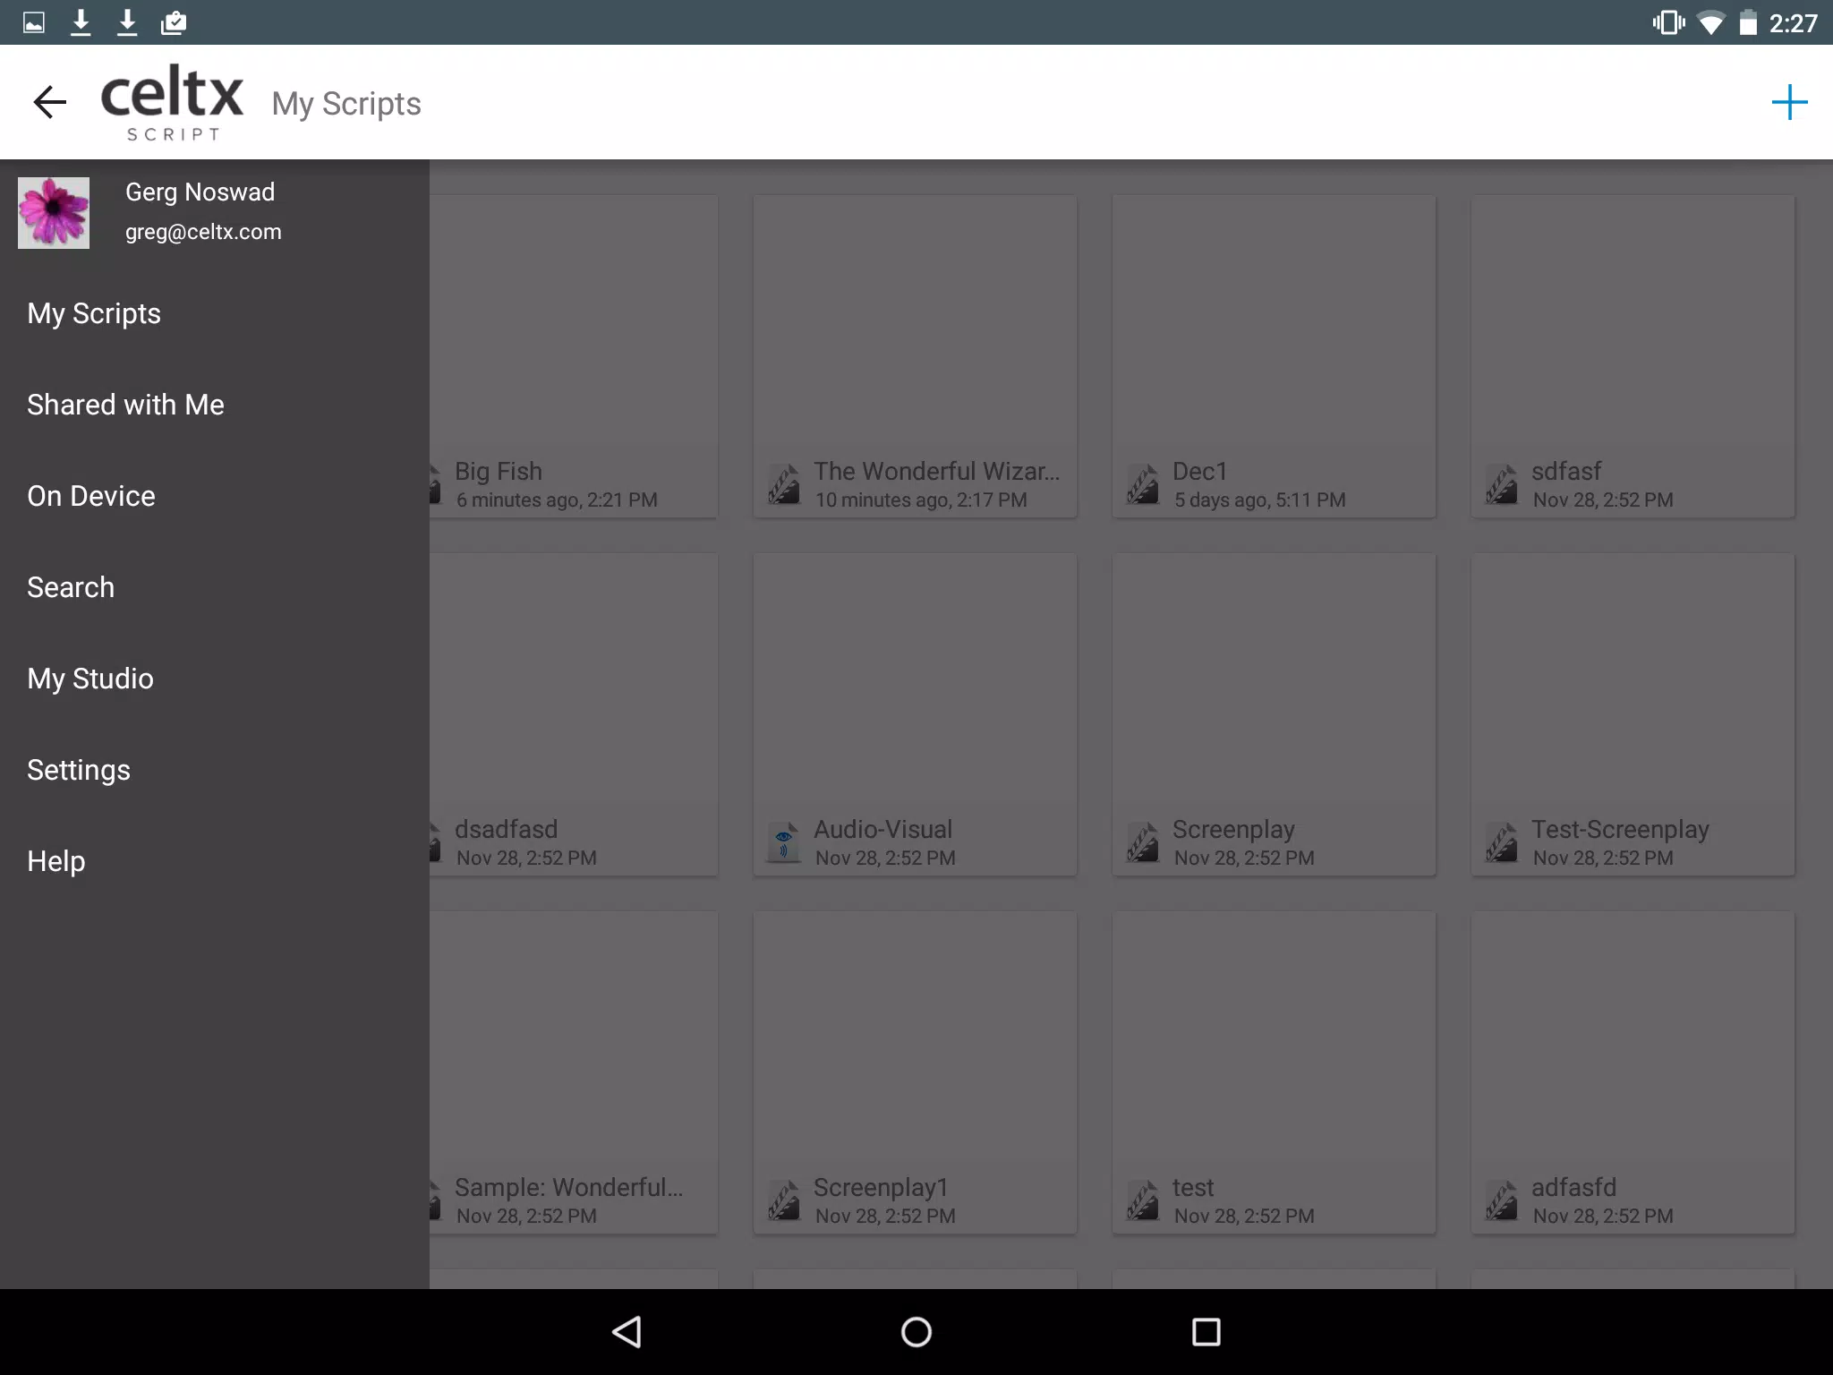Tap the Android recent apps square
The width and height of the screenshot is (1833, 1375).
point(1206,1332)
